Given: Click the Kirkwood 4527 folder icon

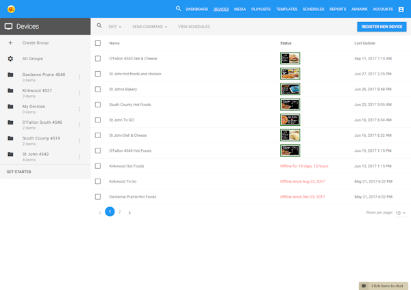Looking at the screenshot, I should [10, 90].
